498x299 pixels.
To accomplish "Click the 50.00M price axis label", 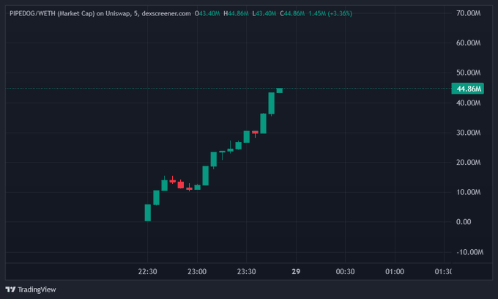I will (468, 73).
